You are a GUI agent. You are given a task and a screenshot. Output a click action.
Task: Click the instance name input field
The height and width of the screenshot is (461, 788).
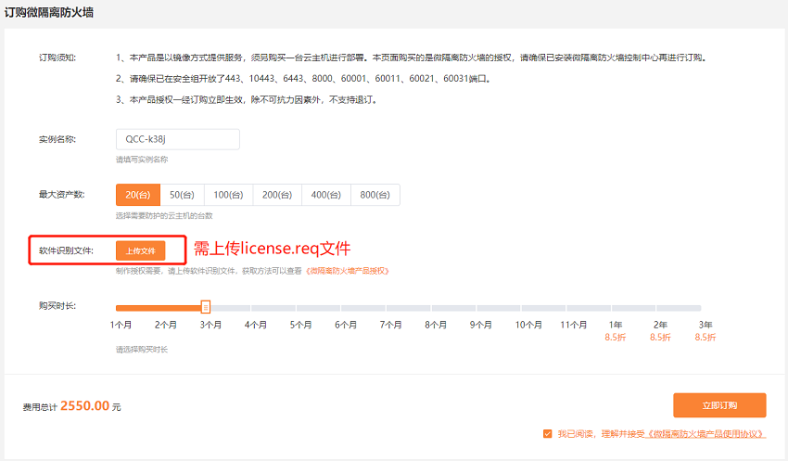coord(177,139)
